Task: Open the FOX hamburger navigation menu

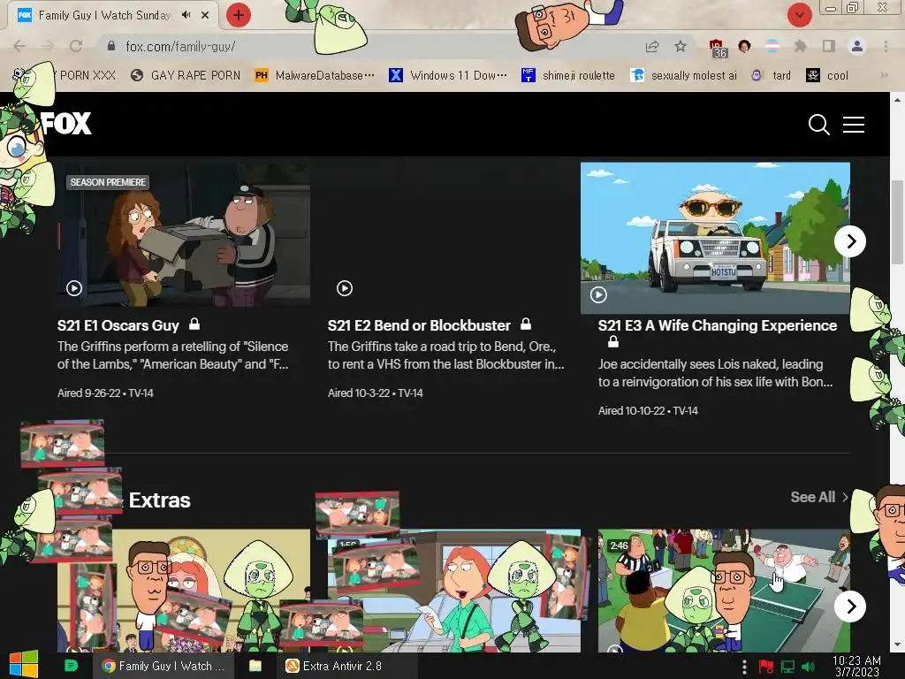Action: 854,124
